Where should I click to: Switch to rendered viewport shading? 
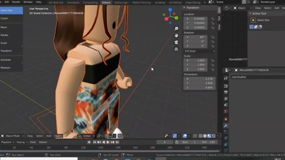214,136
